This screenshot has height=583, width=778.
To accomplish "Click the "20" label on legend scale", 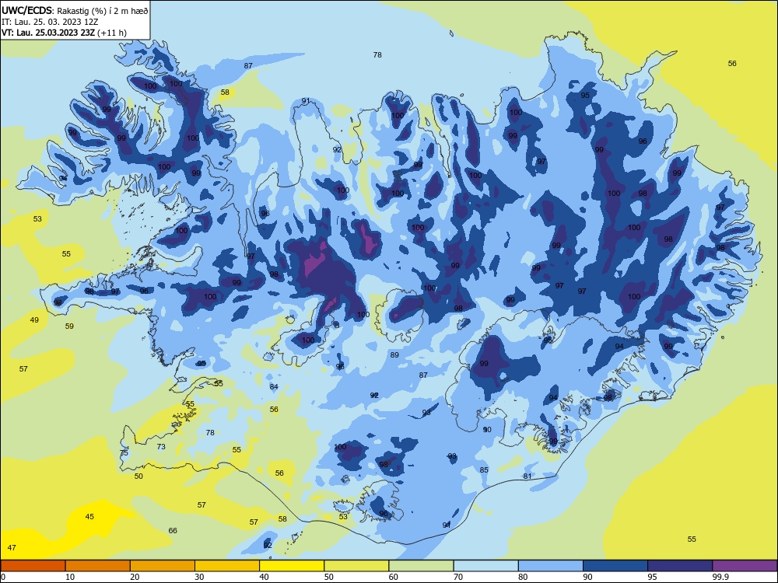I will click(135, 577).
